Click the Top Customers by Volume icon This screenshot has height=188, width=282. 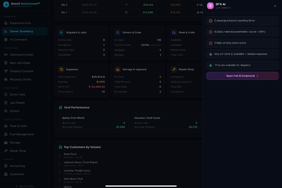pos(60,147)
